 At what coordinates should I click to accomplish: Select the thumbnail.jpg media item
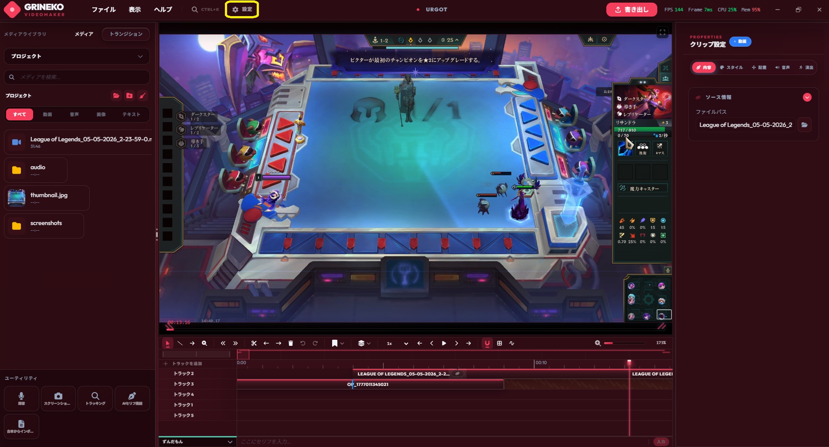click(x=47, y=198)
